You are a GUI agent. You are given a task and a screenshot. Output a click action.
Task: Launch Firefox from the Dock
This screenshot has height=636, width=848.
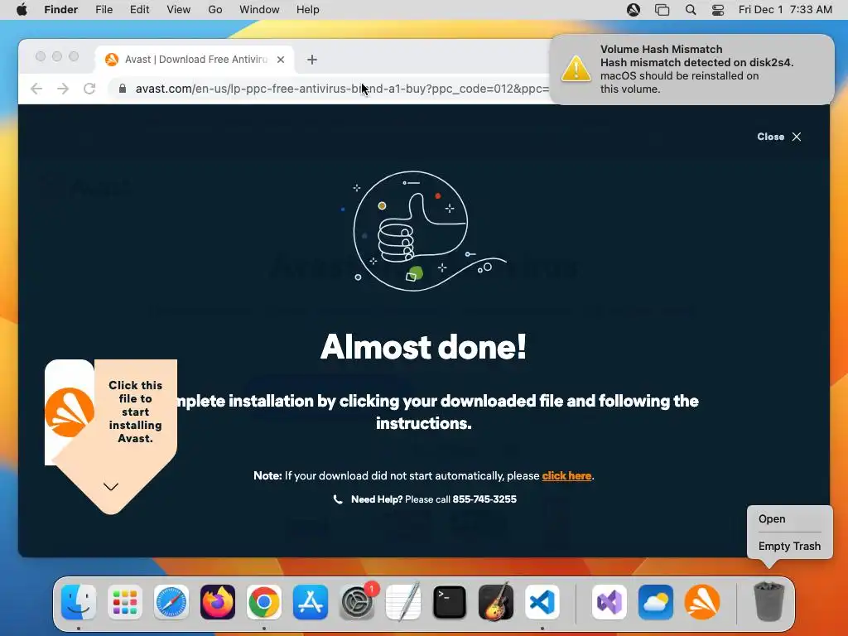218,602
